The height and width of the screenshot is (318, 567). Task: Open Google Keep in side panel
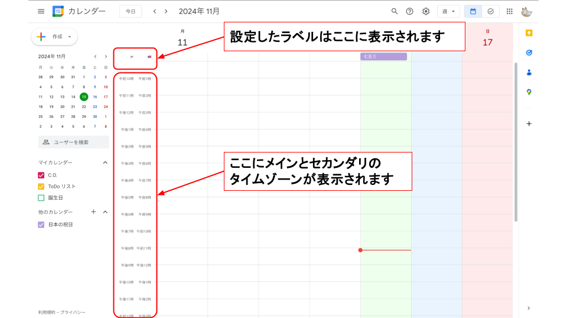[529, 33]
